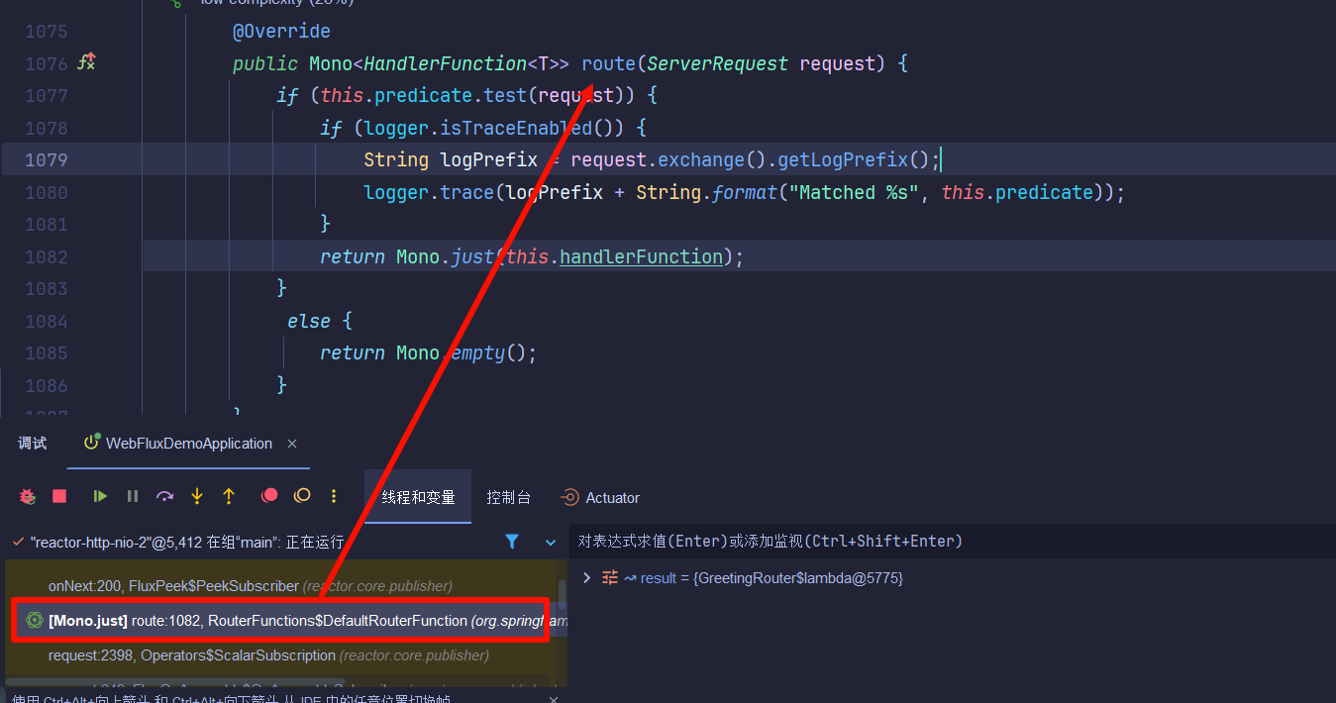Click the @Override annotation on line 1075
The width and height of the screenshot is (1336, 703).
click(x=281, y=31)
